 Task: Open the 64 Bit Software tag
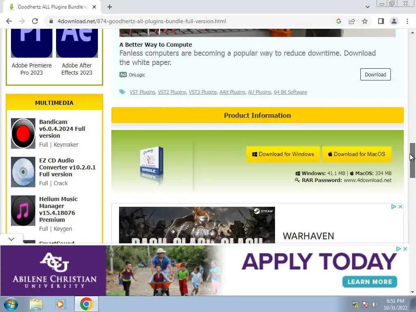point(290,92)
